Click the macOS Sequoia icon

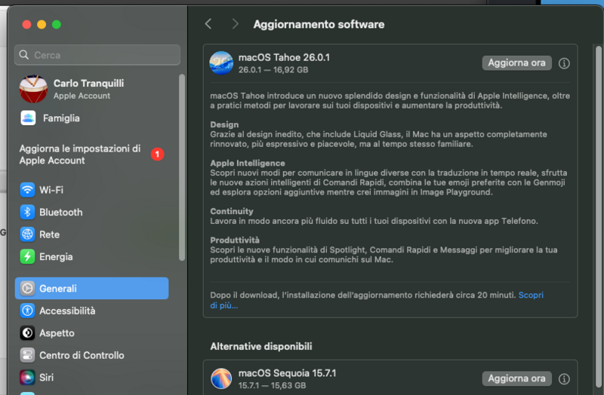coord(221,378)
